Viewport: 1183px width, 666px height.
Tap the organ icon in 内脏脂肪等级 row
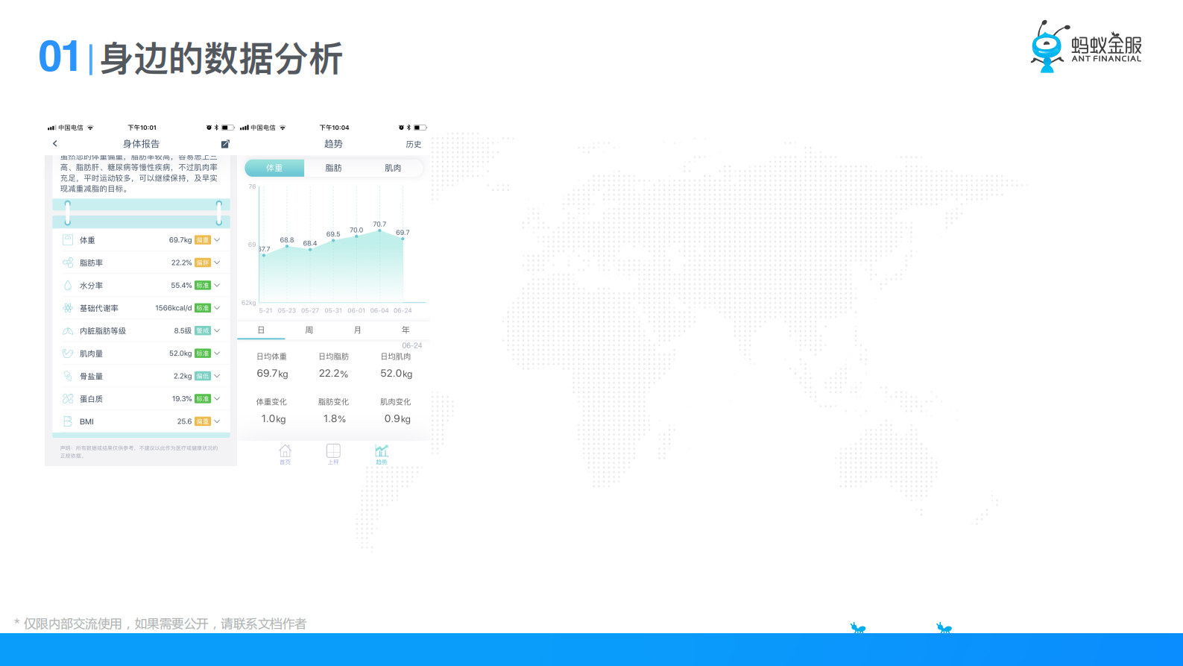click(x=68, y=331)
